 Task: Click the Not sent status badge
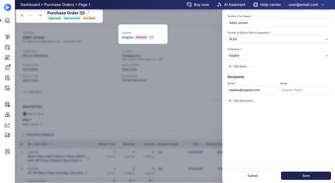coord(141,37)
